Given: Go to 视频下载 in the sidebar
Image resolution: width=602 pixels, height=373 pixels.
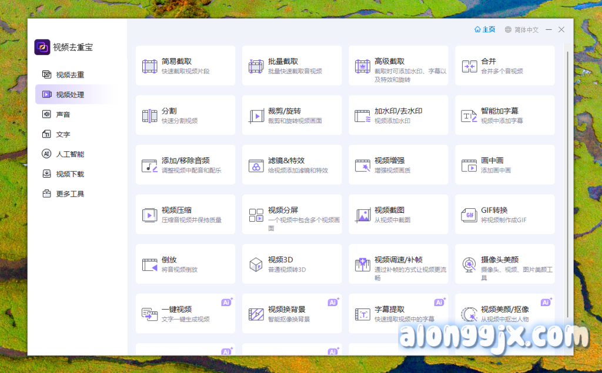Looking at the screenshot, I should point(70,174).
